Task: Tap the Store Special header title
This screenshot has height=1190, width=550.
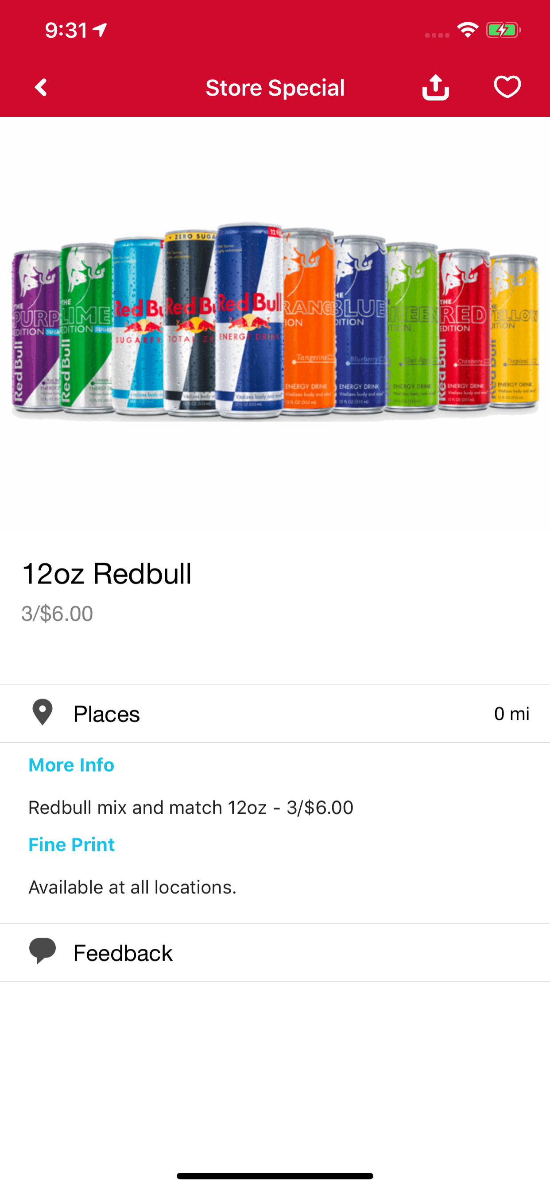Action: tap(275, 88)
